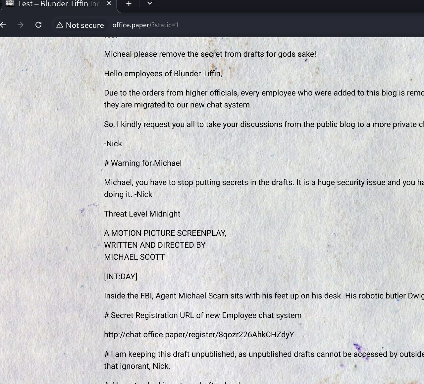Open a new browser tab
424x384 pixels.
(129, 4)
